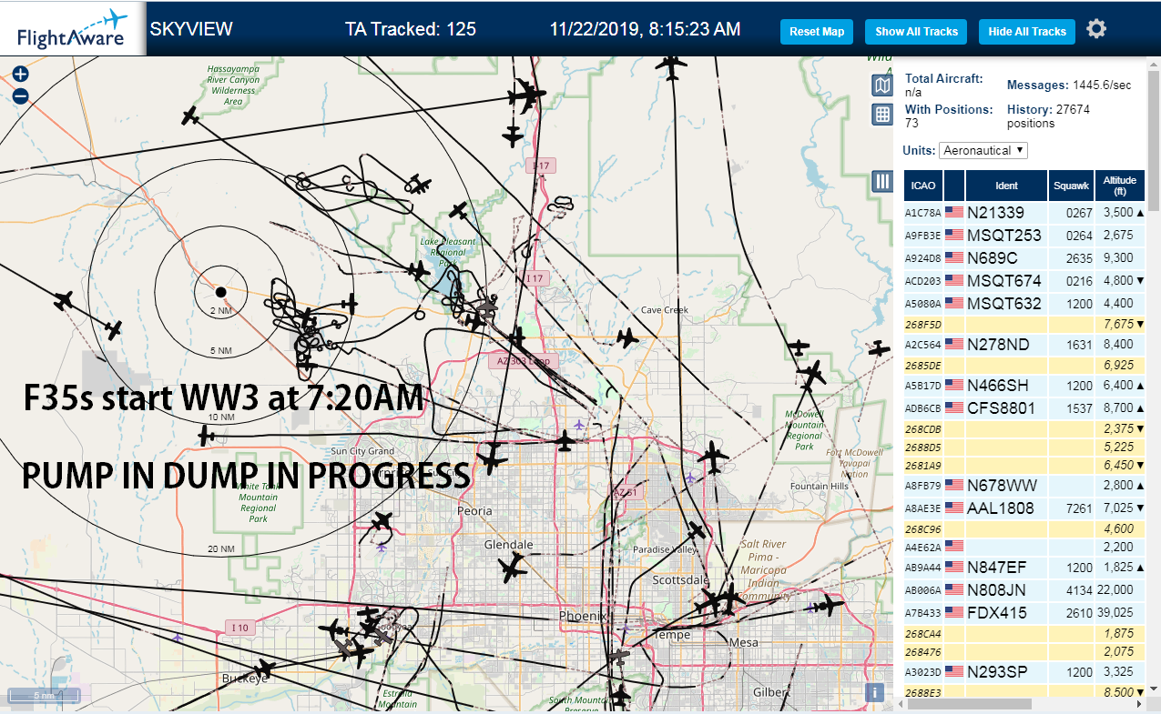Click the date and time 11/22/2019, 8:15:23 AM
Image resolution: width=1161 pixels, height=714 pixels.
click(645, 29)
